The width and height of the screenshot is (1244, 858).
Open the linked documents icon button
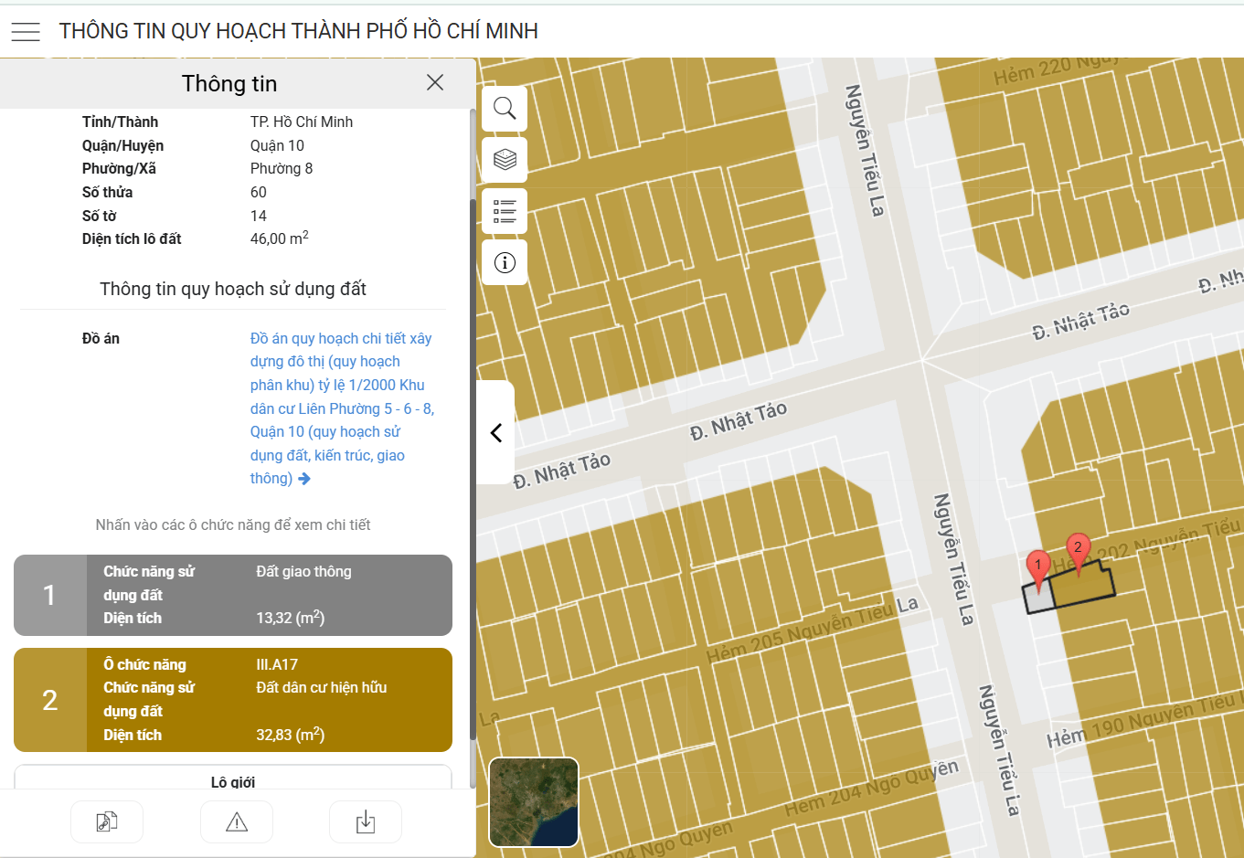coord(107,821)
